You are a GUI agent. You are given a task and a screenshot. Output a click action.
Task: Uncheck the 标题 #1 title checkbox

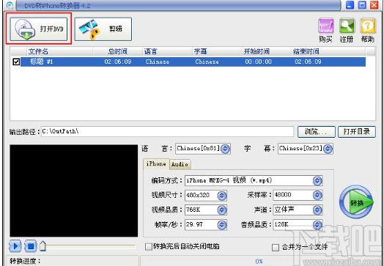16,62
